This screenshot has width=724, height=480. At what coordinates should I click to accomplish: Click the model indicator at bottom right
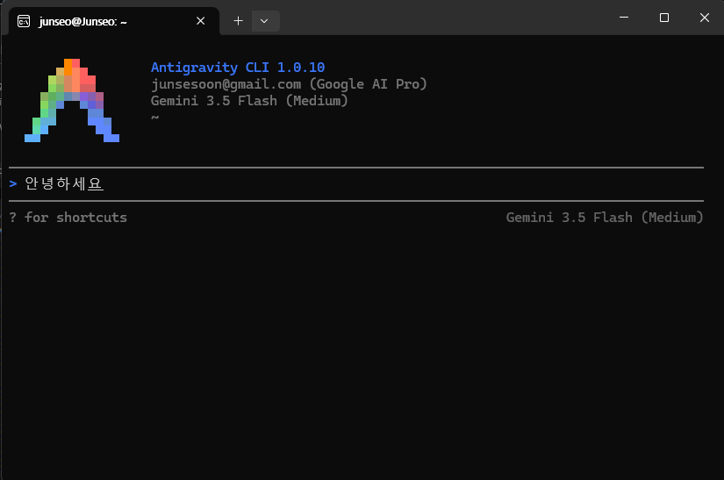pos(605,218)
